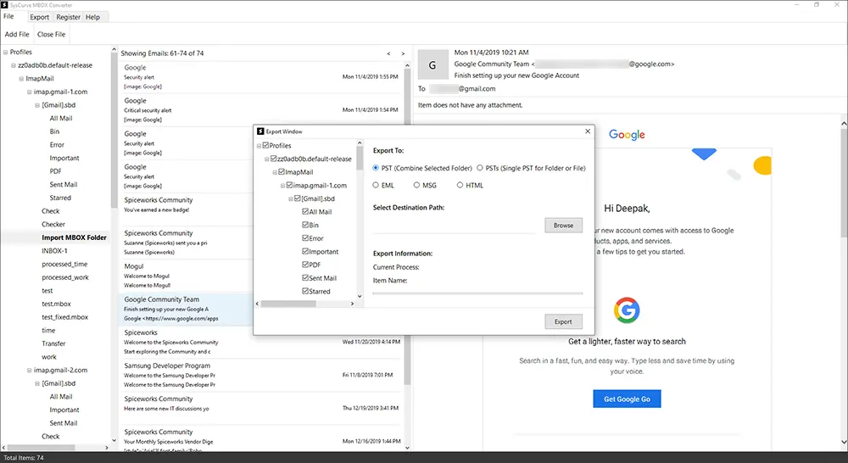Uncheck Bin checkbox in Export Window
The height and width of the screenshot is (463, 848).
tap(305, 225)
